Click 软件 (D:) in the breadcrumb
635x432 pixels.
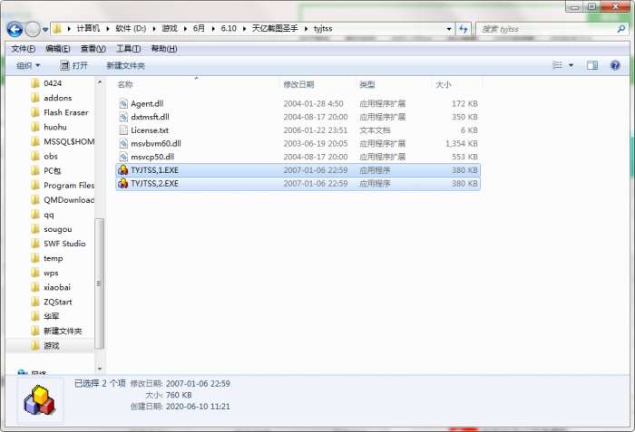click(x=131, y=29)
